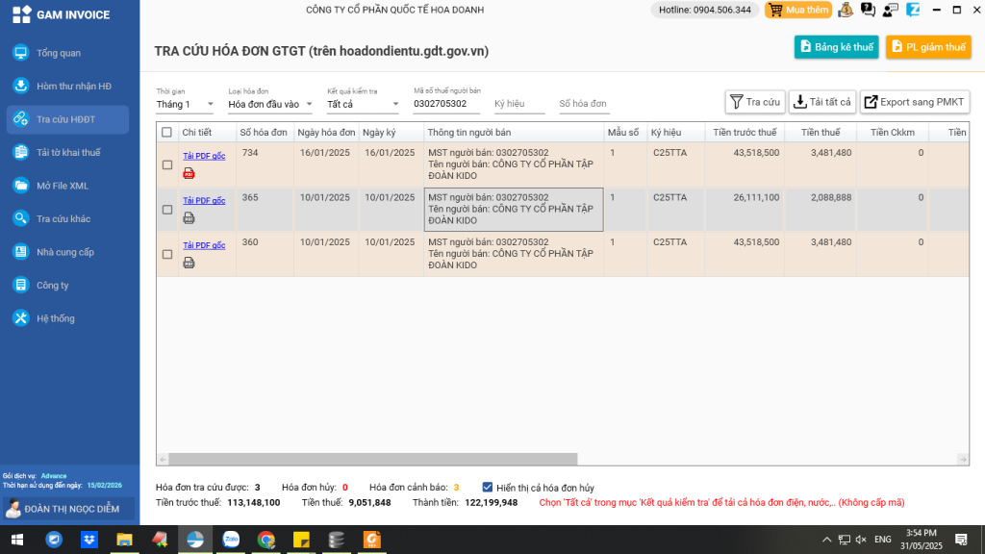Click the table's scroll-left arrow
Image resolution: width=985 pixels, height=554 pixels.
tap(163, 459)
